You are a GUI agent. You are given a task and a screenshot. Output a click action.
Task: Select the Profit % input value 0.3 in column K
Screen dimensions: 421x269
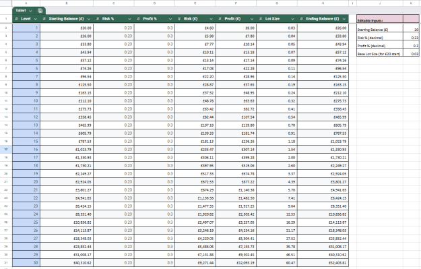coord(411,45)
